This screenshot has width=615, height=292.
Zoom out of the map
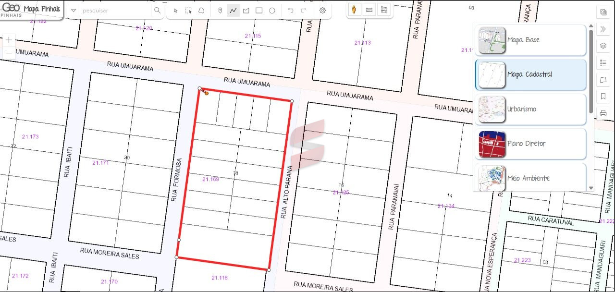(x=9, y=52)
